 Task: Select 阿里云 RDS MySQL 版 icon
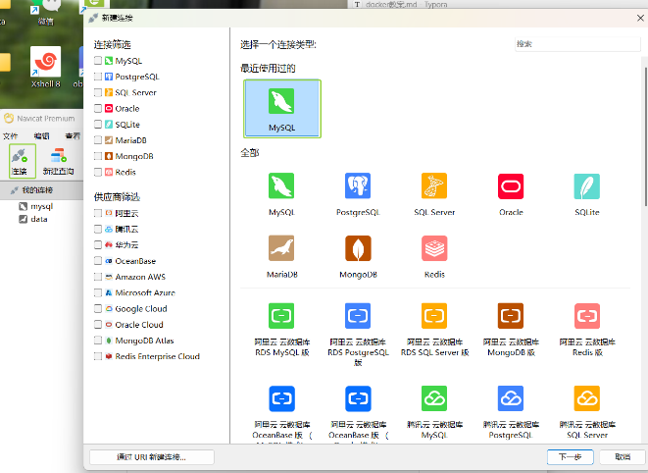pyautogui.click(x=281, y=316)
